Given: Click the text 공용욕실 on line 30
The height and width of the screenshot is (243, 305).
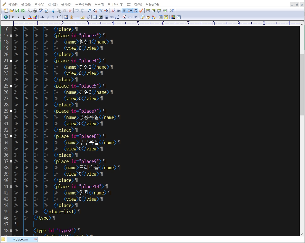Looking at the screenshot, I should click(x=89, y=117).
